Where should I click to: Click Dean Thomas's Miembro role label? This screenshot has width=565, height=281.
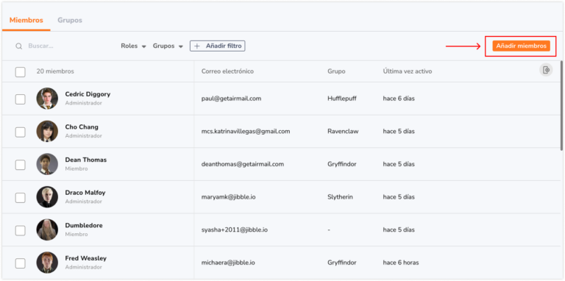coord(77,168)
